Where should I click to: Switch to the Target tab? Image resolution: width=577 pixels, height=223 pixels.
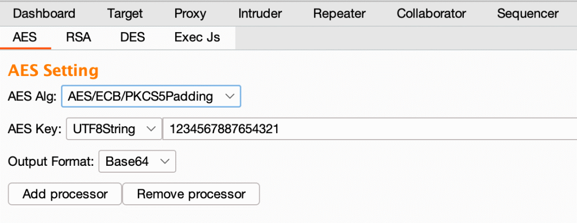125,13
